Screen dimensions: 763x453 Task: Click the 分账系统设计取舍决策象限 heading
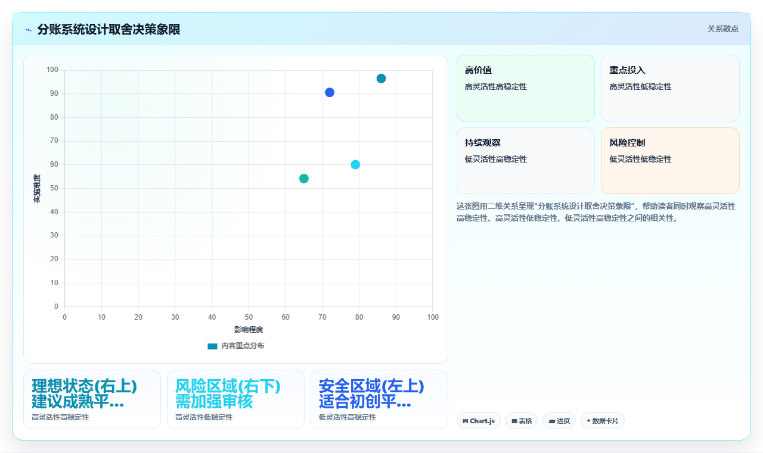coord(108,29)
